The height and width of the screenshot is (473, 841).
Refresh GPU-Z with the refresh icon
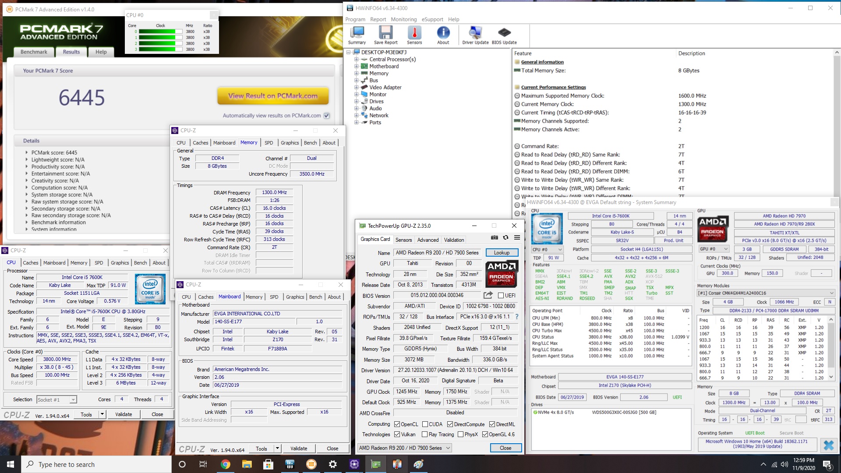click(x=505, y=238)
